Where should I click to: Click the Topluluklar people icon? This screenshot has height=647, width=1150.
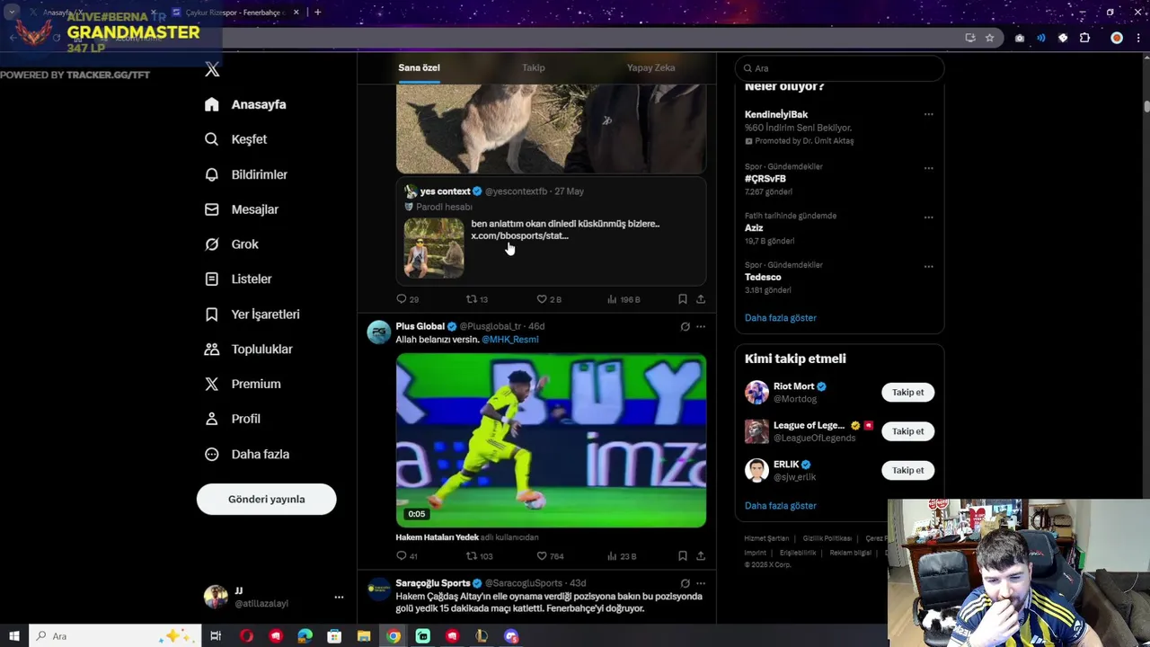[x=211, y=349]
